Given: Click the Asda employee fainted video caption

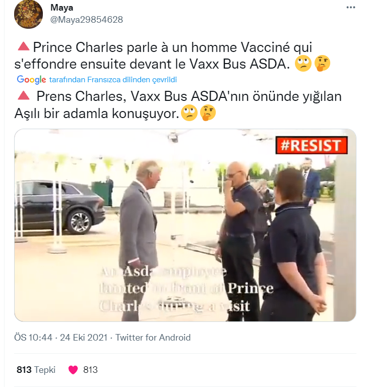Looking at the screenshot, I should pos(187,289).
